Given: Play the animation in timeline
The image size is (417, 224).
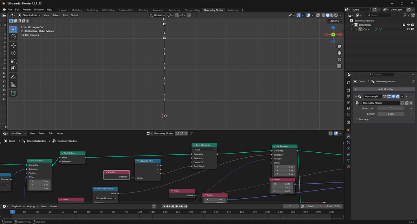Looking at the screenshot, I should 177,206.
